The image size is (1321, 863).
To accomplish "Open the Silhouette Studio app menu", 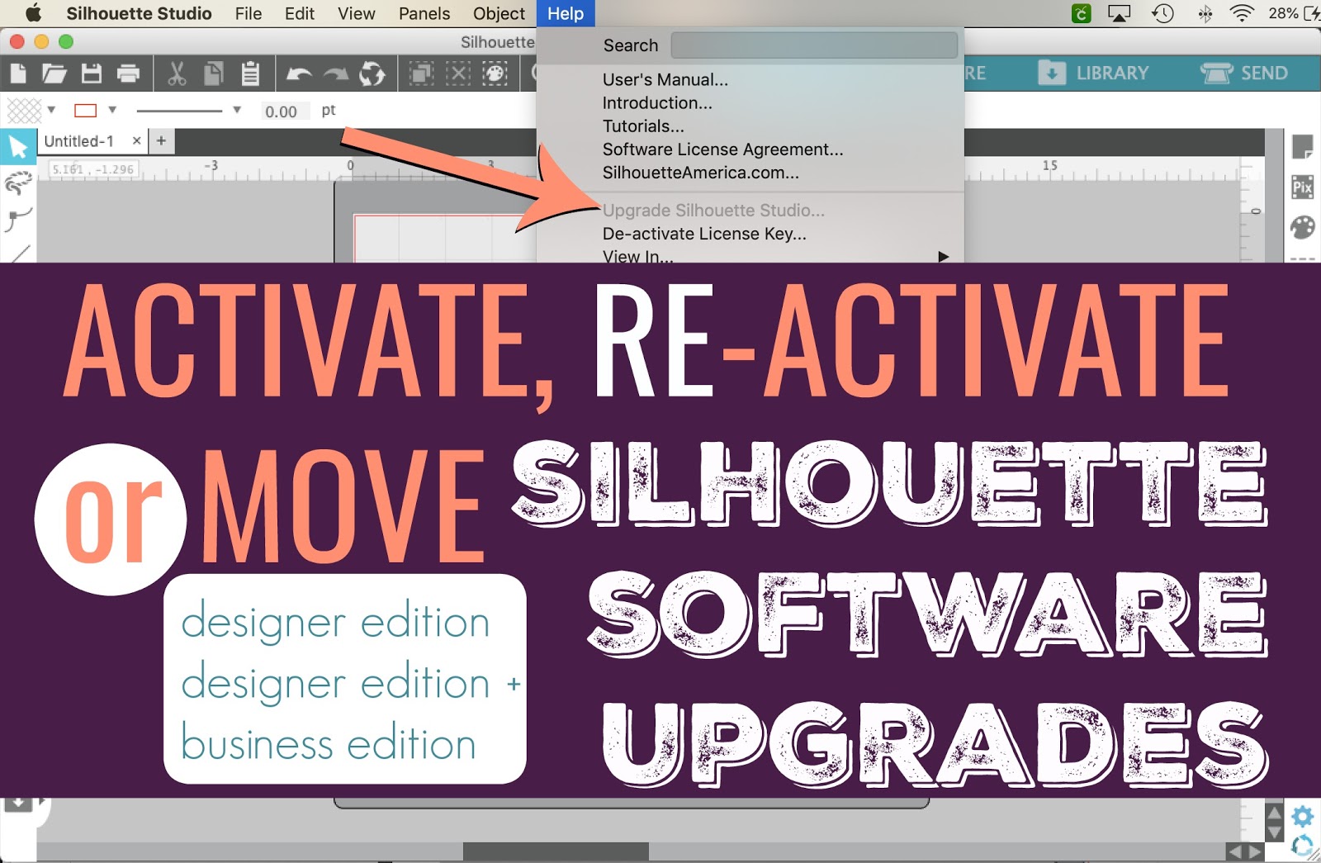I will [x=139, y=13].
